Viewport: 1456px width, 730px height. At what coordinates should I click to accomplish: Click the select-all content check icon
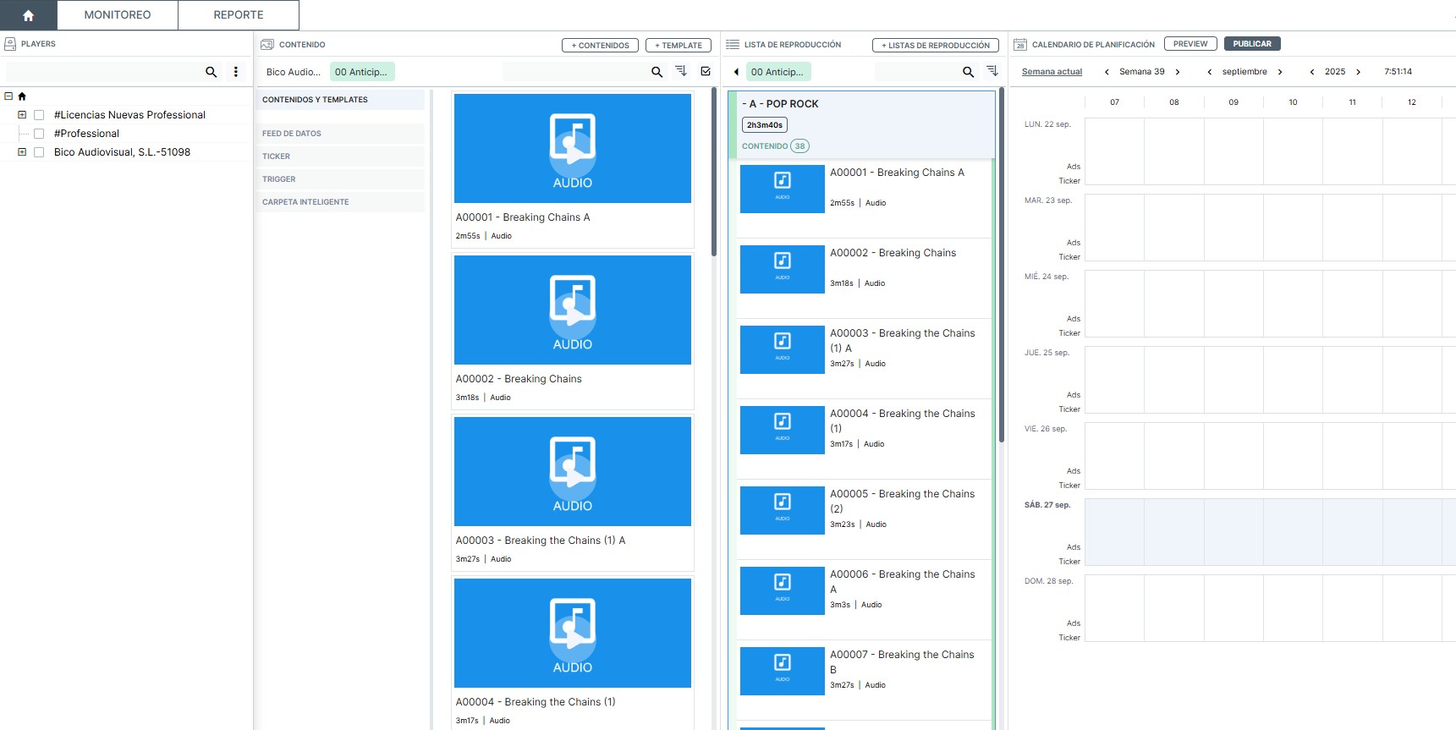[x=706, y=72]
